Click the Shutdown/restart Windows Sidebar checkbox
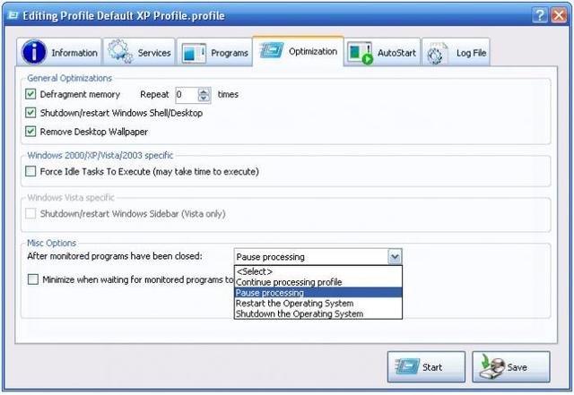574x395 pixels. 30,213
